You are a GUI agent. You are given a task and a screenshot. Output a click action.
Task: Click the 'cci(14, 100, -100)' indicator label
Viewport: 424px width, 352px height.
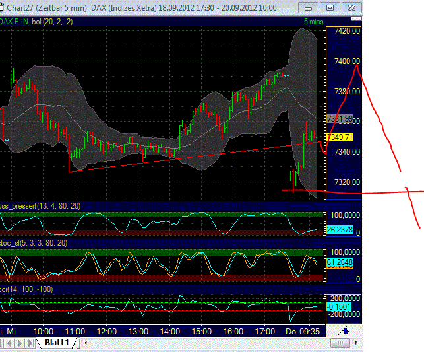click(x=26, y=289)
